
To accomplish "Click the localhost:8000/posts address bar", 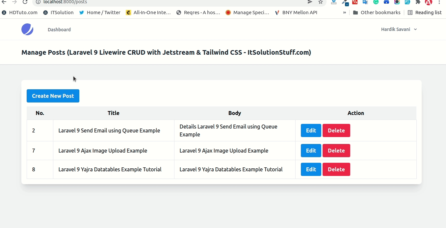I will coord(165,2).
